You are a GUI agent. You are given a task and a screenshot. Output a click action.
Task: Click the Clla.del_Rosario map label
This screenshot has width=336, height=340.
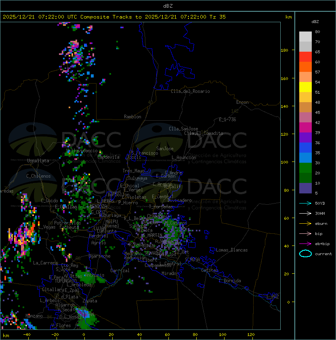click(190, 91)
